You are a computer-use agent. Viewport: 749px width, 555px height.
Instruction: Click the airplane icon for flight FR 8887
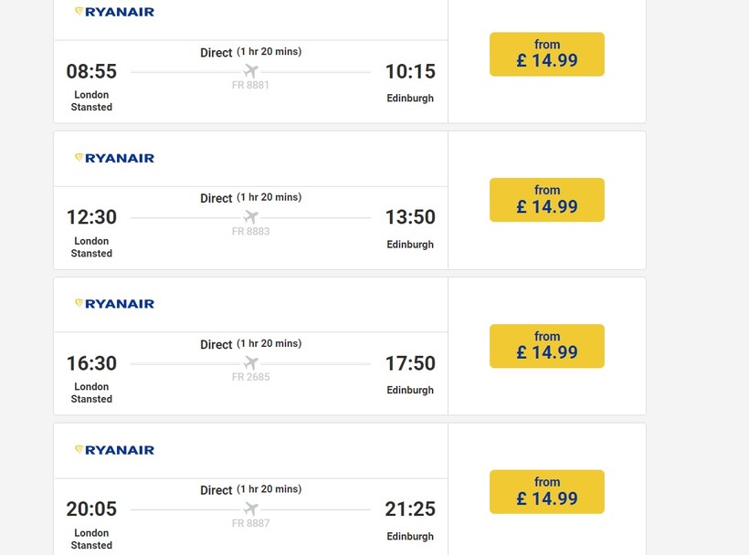[251, 508]
